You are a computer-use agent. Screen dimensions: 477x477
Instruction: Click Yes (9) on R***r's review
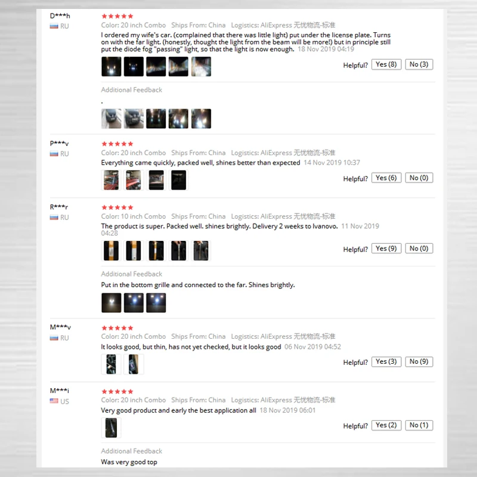click(386, 249)
